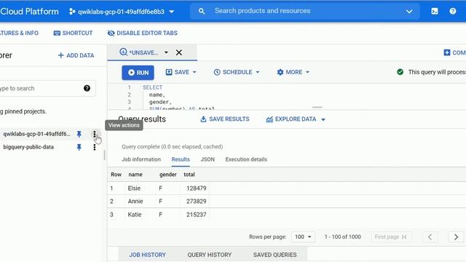
Task: Click Add Data button
Action: (76, 55)
